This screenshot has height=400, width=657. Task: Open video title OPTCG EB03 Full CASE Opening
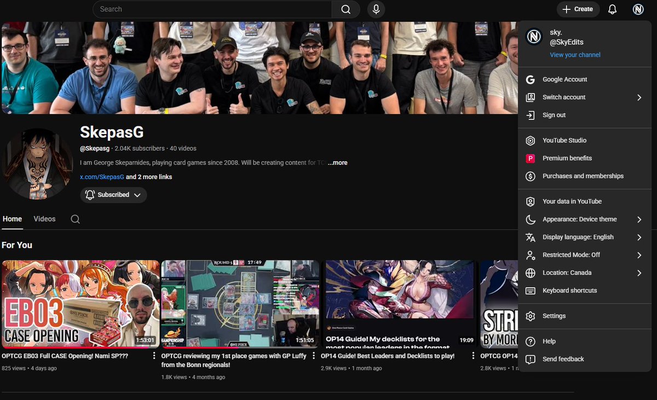coord(65,356)
